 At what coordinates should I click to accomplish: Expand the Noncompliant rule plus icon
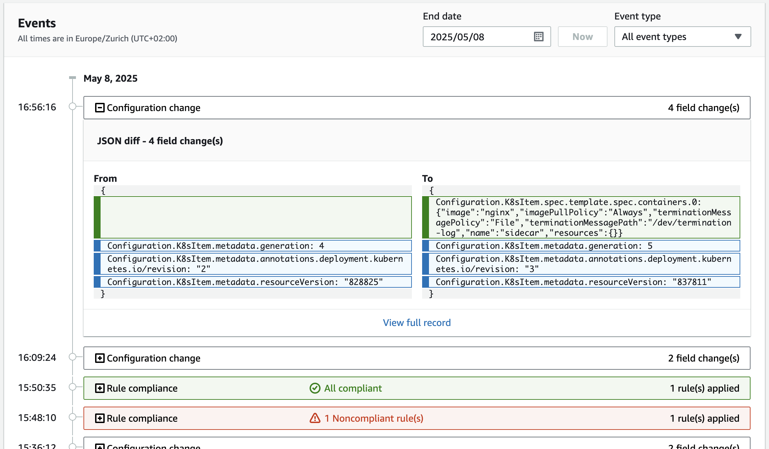tap(100, 418)
